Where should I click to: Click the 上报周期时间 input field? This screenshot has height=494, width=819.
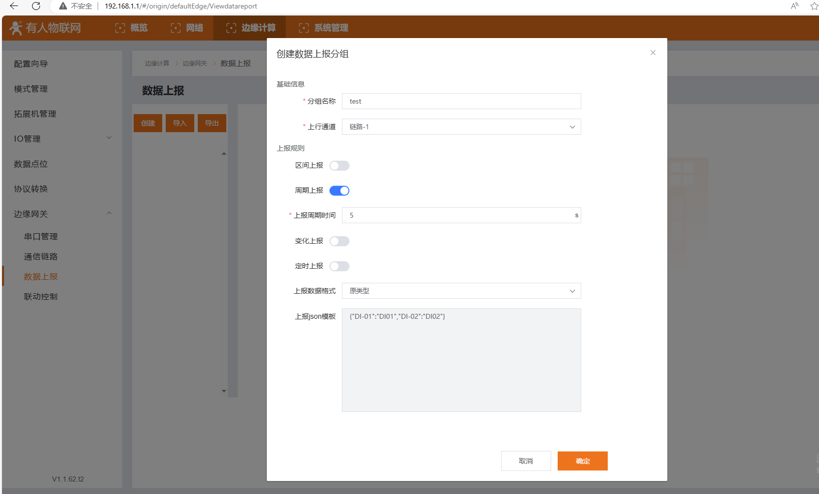458,215
